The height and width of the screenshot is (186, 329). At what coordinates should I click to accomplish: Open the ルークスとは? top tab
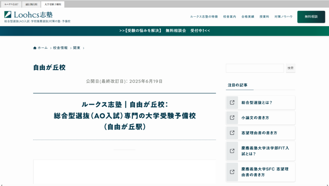coord(11,4)
